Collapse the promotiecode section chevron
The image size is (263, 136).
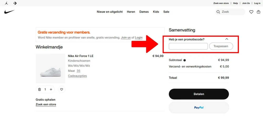pyautogui.click(x=227, y=39)
